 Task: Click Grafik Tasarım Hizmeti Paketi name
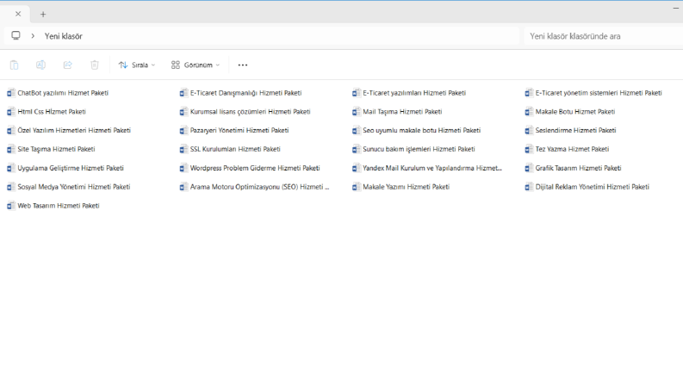point(578,168)
